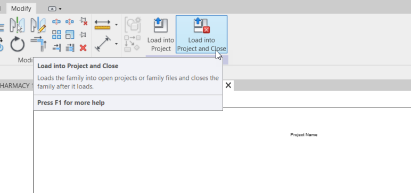Select the Split Element tool
Viewport: 411px width, 193px height.
tap(56, 21)
